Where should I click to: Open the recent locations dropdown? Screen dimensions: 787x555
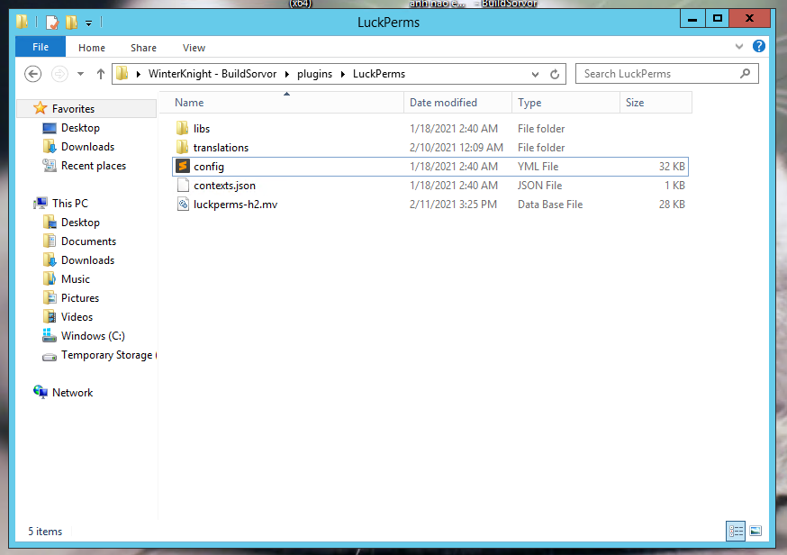pyautogui.click(x=81, y=74)
